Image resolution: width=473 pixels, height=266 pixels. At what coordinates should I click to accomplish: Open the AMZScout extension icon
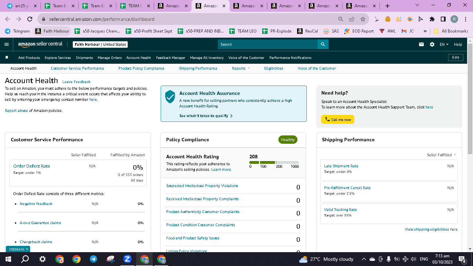tap(399, 19)
